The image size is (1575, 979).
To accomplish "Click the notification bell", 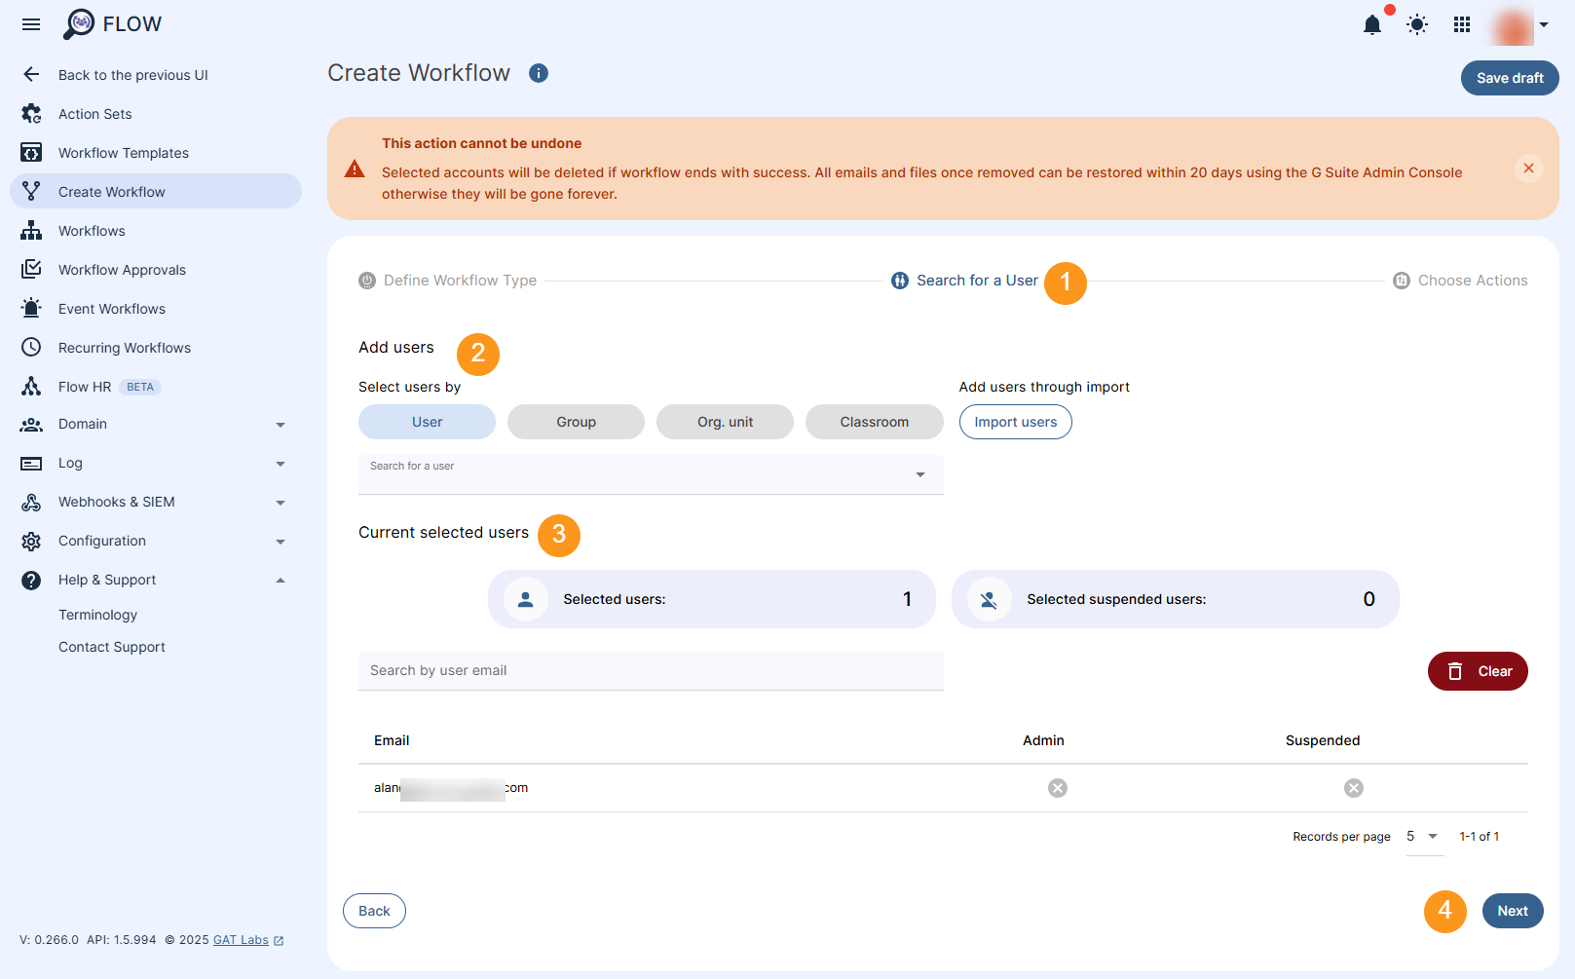I will pos(1372,25).
